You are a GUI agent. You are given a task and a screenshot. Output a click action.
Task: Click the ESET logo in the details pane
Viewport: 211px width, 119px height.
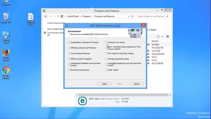click(x=82, y=101)
